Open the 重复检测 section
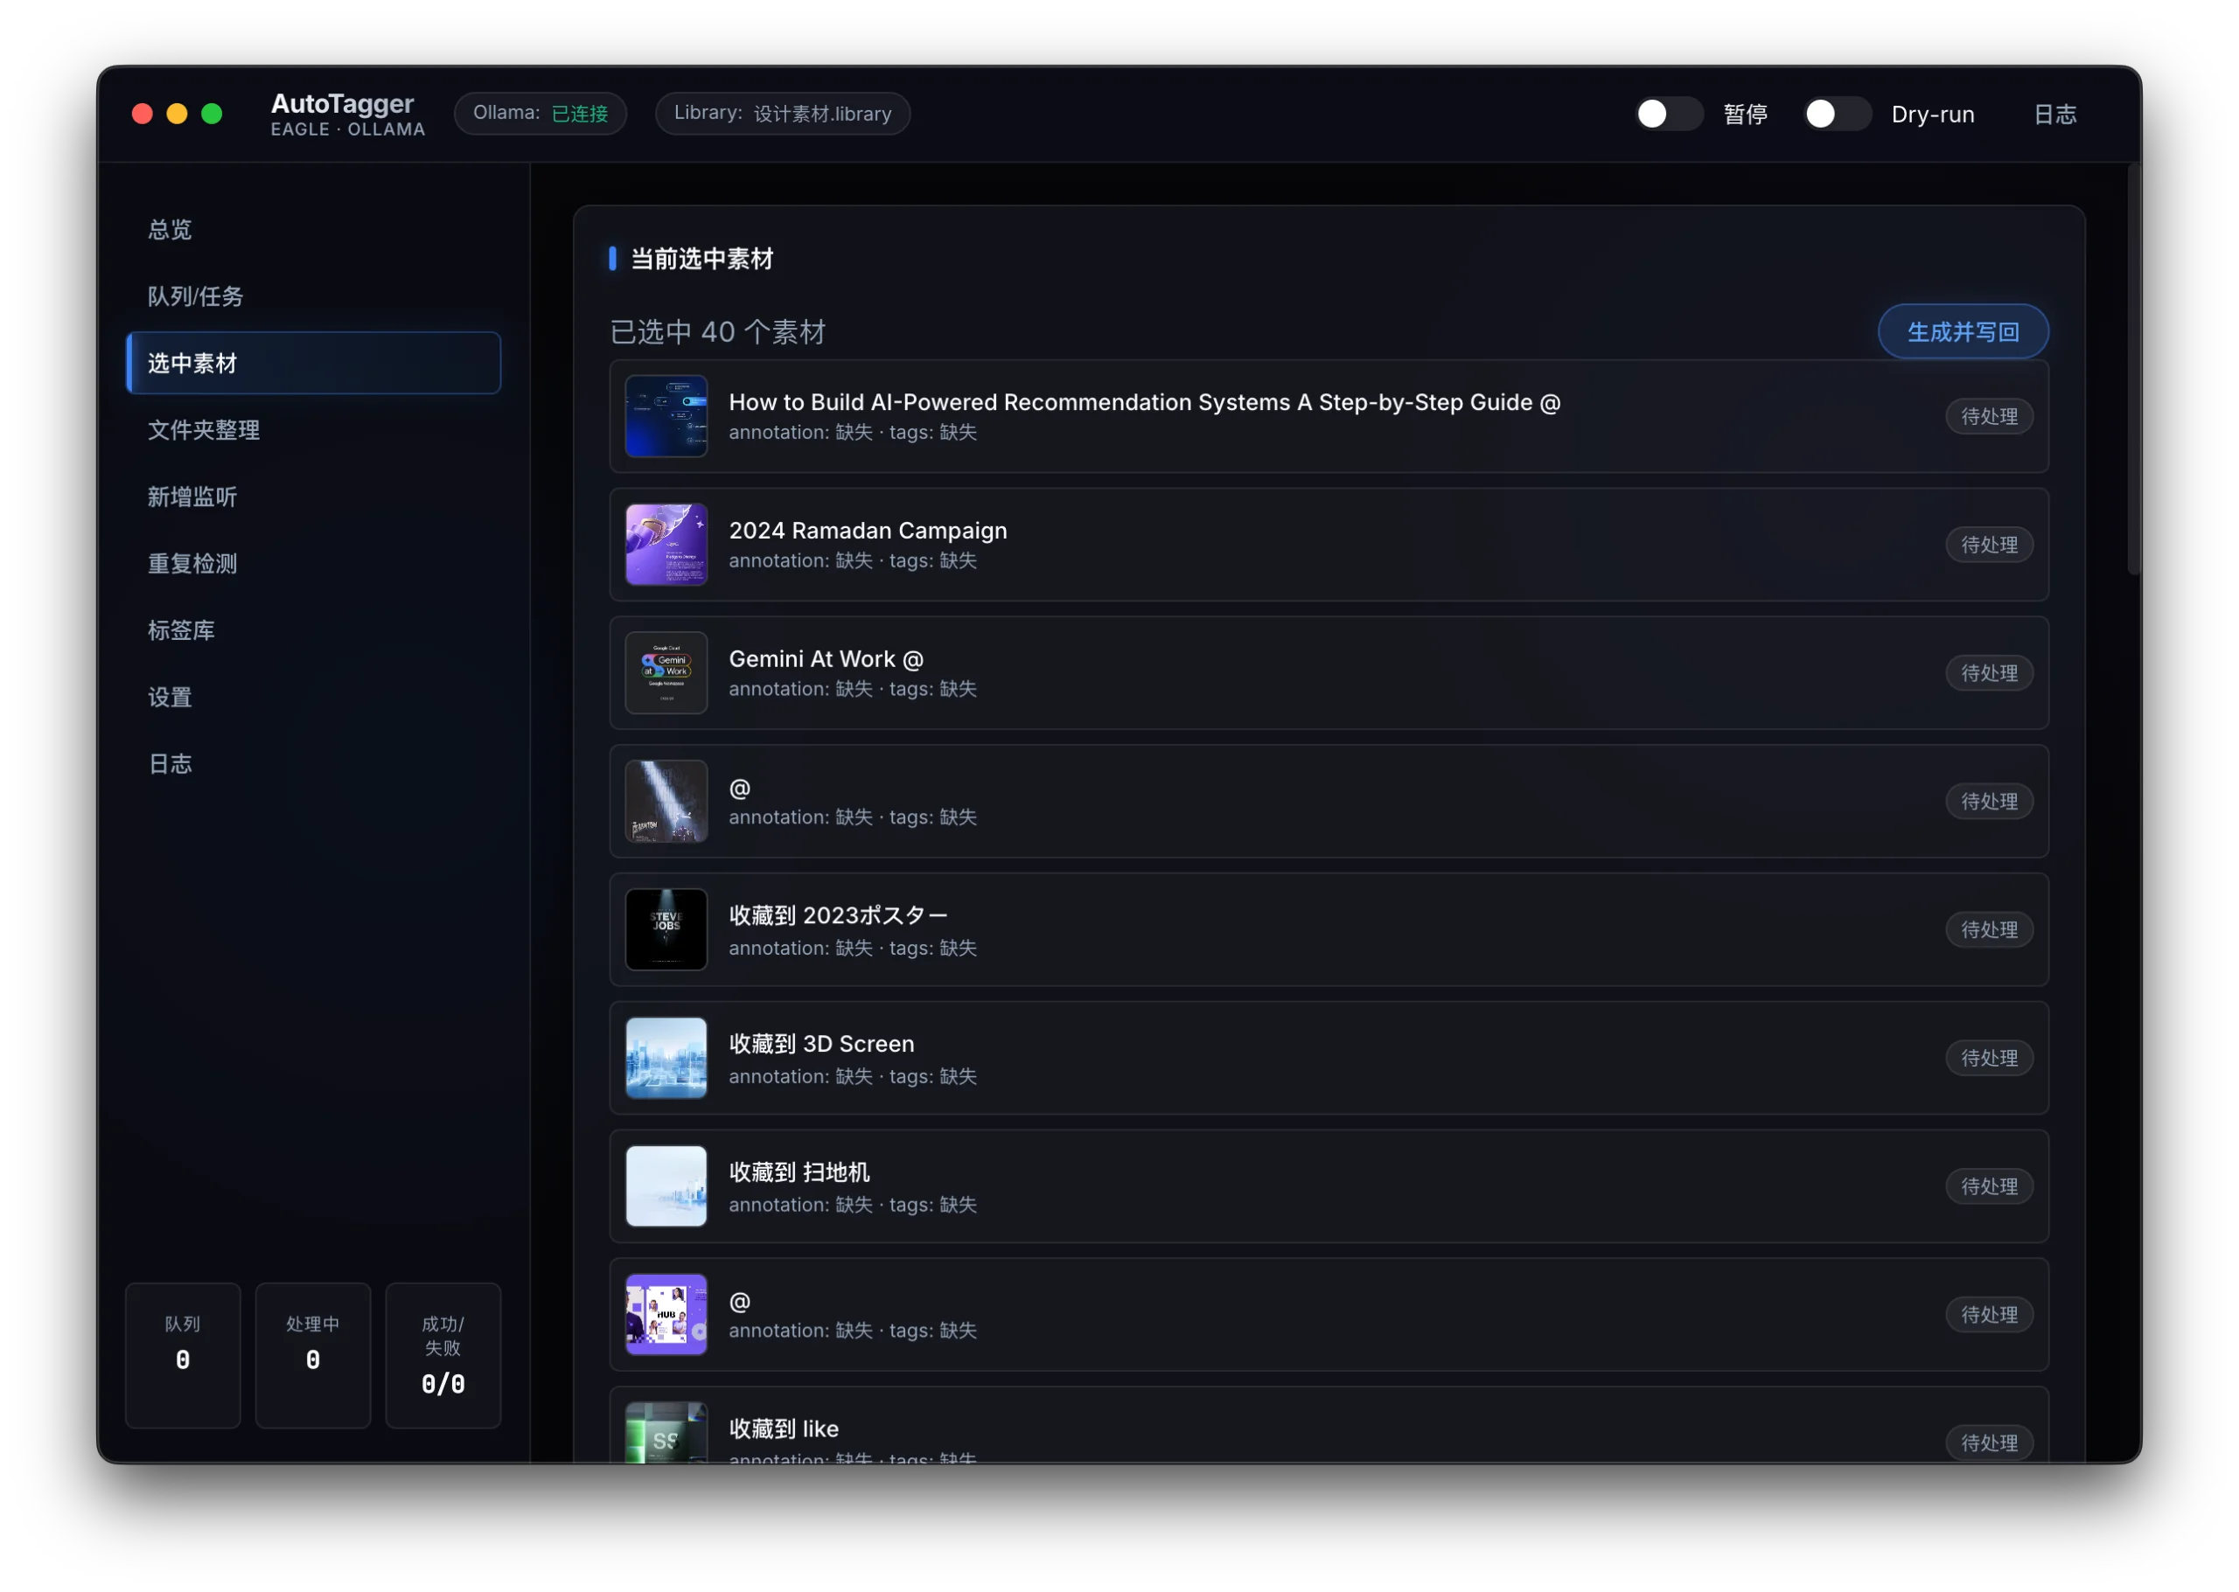Screen dimensions: 2239x1592 coord(192,564)
